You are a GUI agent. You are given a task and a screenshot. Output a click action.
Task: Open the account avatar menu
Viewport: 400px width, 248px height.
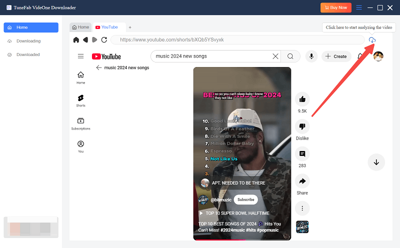tap(378, 56)
